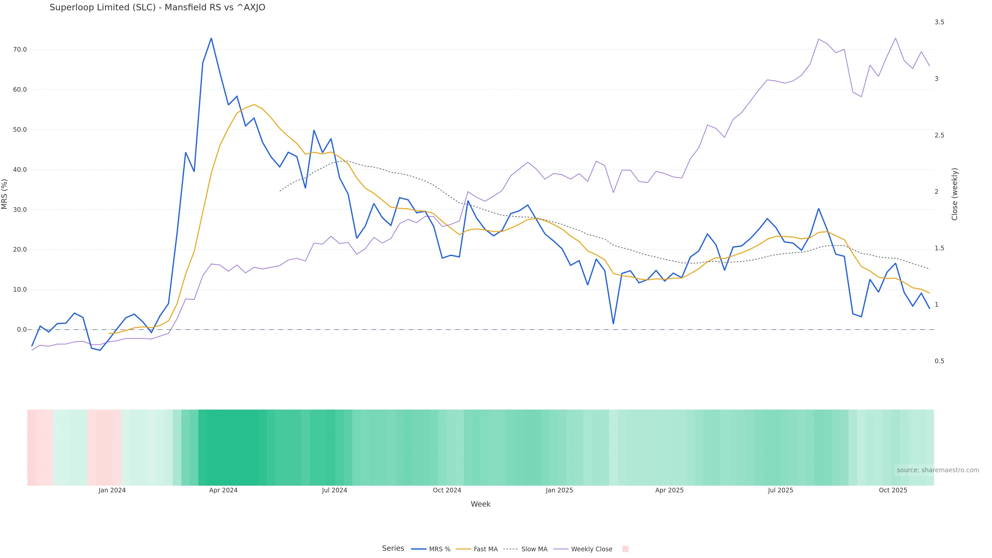Click the sharemaestro.com source link

coord(937,470)
